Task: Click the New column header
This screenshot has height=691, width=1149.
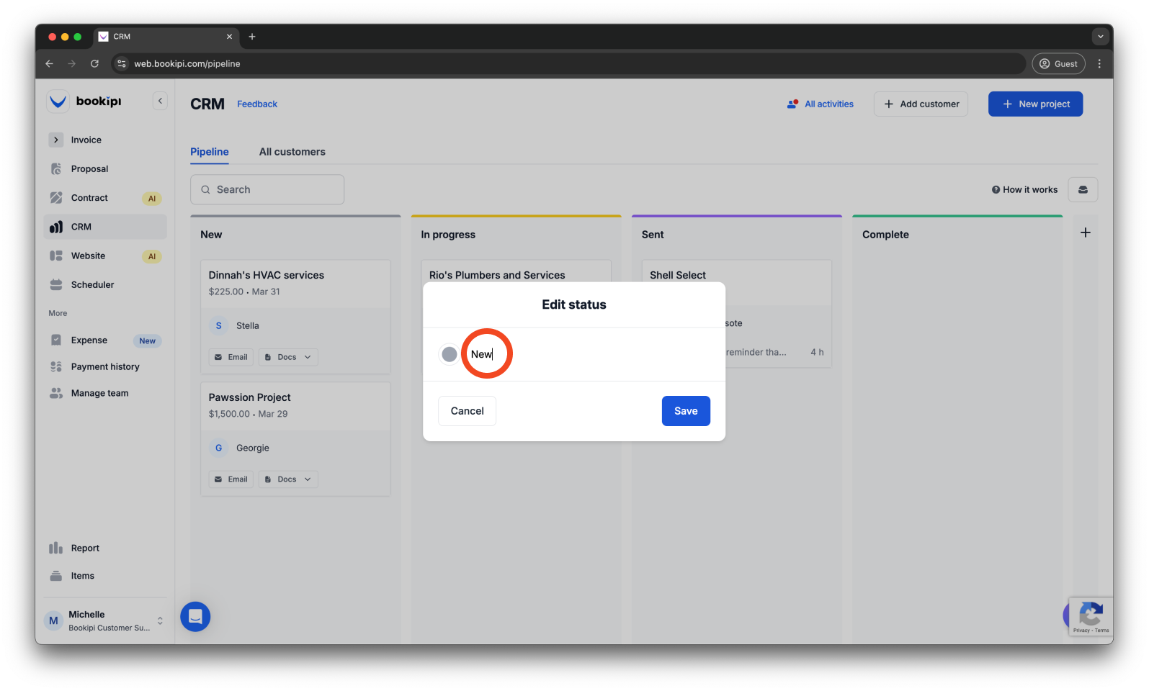Action: (211, 235)
